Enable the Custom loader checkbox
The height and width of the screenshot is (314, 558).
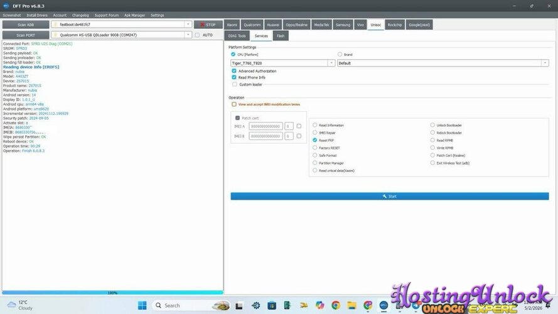tap(235, 84)
